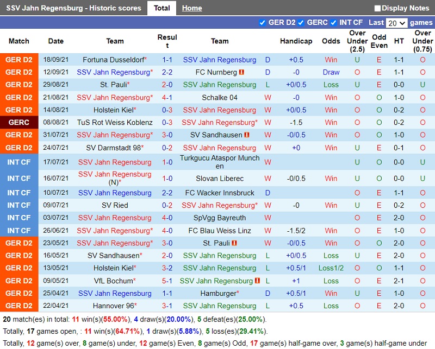Viewport: 435px width, 349px height.
Task: Select the GERC league cell for 08/08/21
Action: point(19,123)
